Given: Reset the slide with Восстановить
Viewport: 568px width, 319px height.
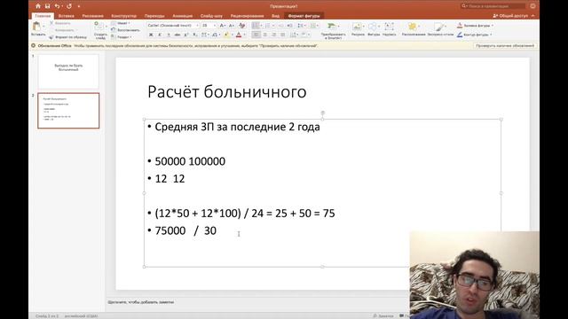Looking at the screenshot, I should coord(125,30).
